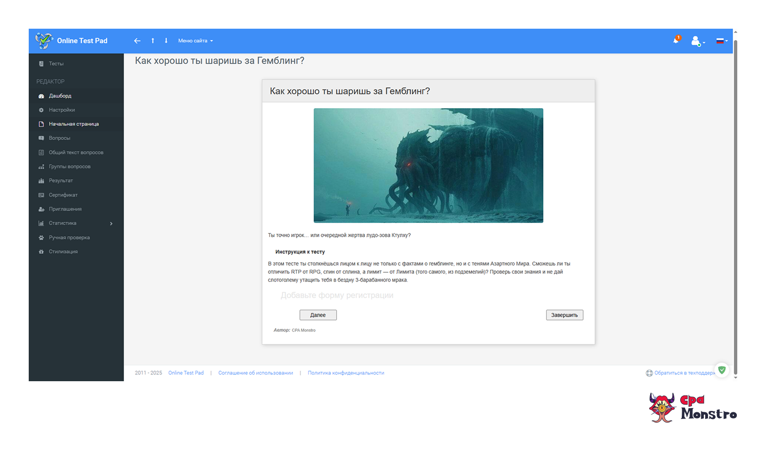The width and height of the screenshot is (766, 452).
Task: Click Добавьте форму регистрации placeholder
Action: pyautogui.click(x=337, y=296)
